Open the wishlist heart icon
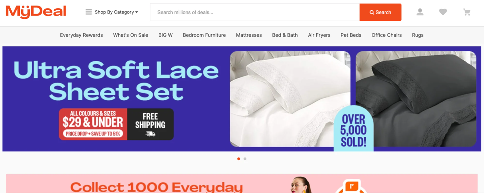 pos(443,12)
